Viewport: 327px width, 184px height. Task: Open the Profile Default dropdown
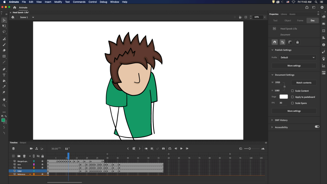tap(297, 57)
